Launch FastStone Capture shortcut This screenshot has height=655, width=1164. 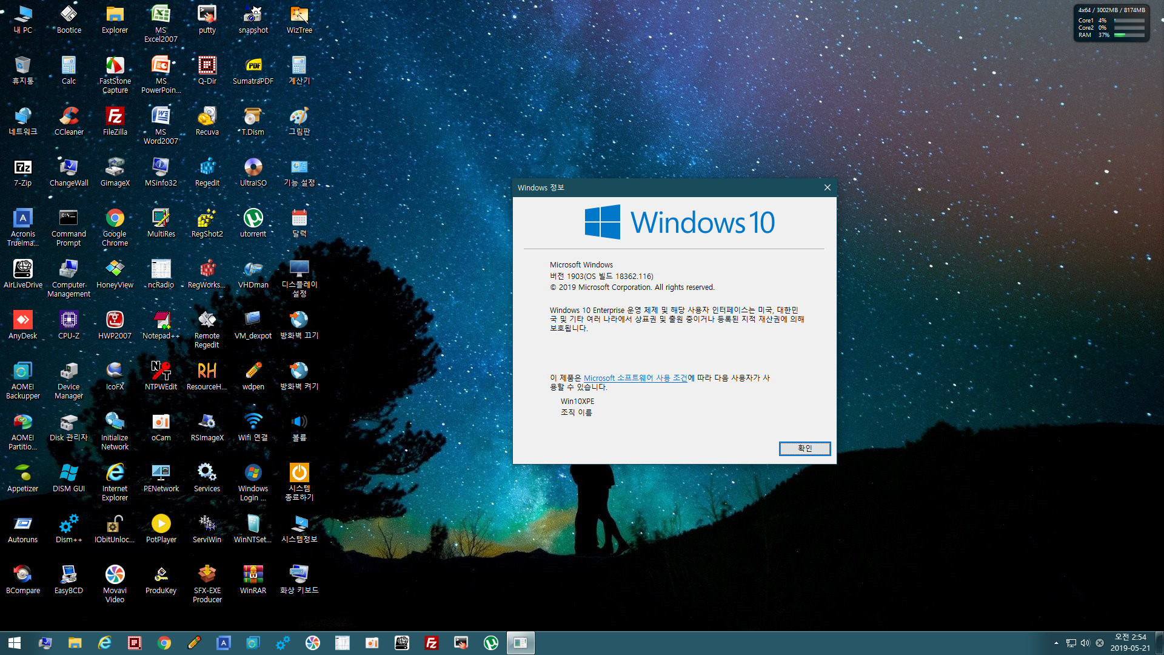click(x=115, y=75)
